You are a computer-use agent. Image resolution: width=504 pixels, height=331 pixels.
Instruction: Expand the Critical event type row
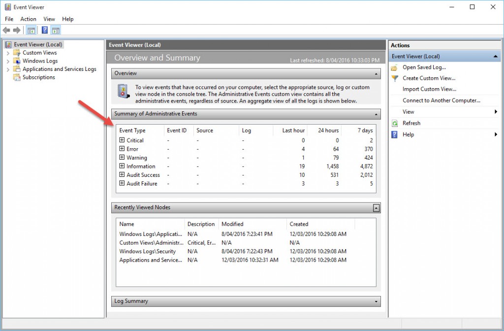tap(122, 140)
